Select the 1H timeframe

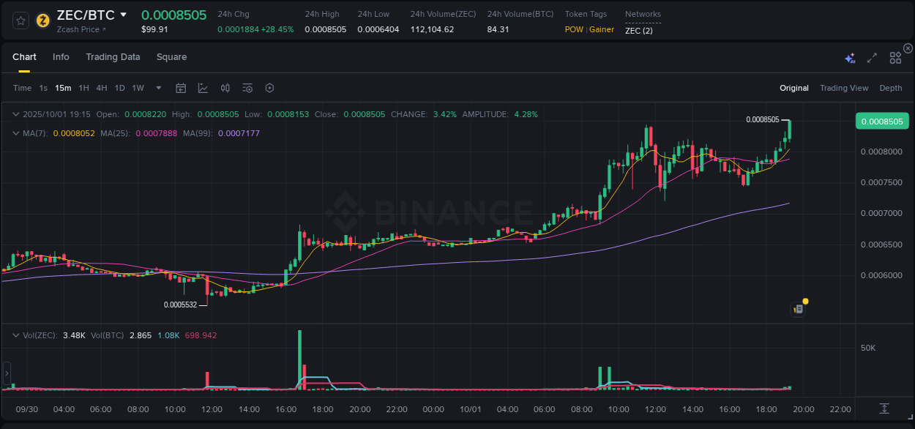(83, 88)
